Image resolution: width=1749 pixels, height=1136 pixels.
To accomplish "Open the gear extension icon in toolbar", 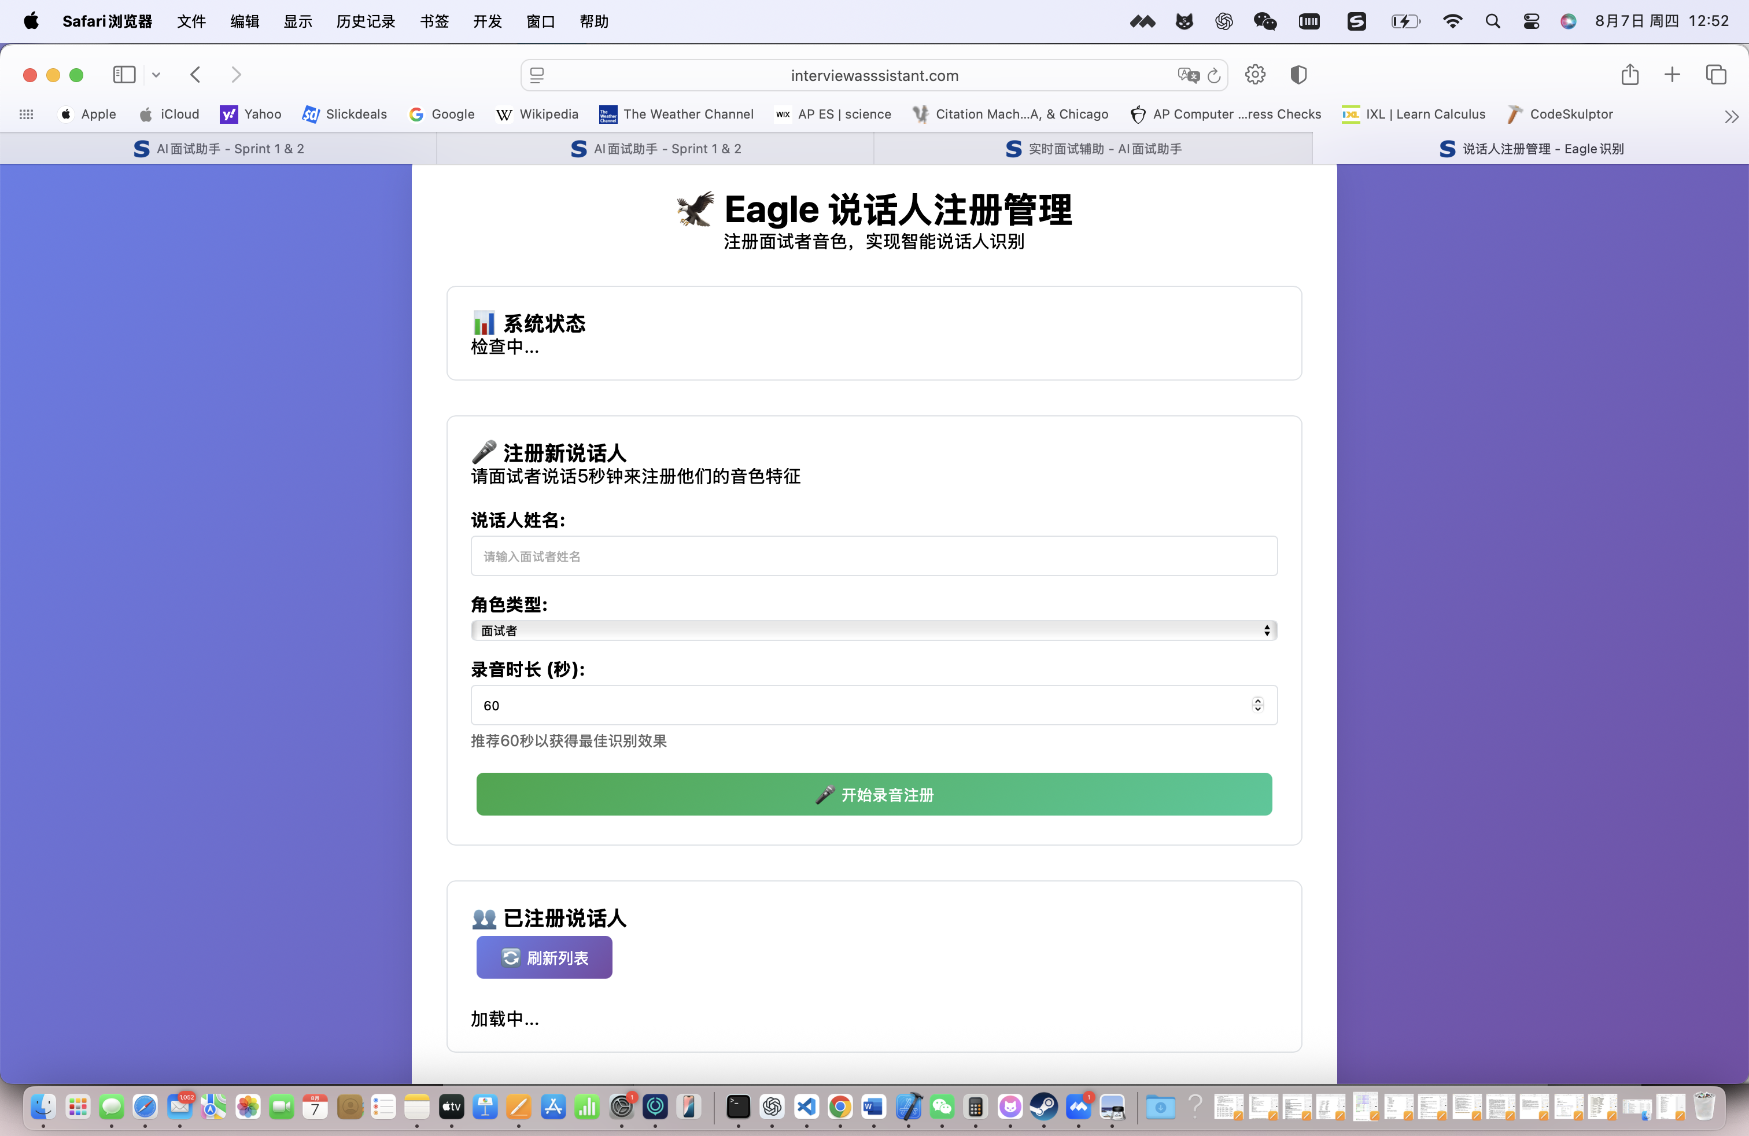I will 1255,75.
